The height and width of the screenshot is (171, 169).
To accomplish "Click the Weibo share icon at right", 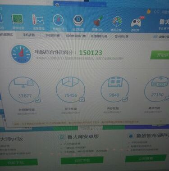I will [155, 36].
